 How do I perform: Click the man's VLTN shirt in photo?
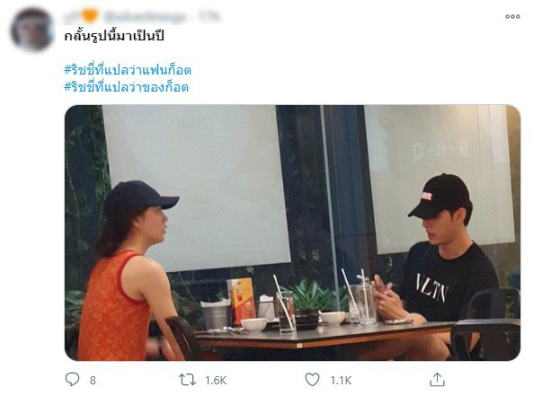(445, 284)
